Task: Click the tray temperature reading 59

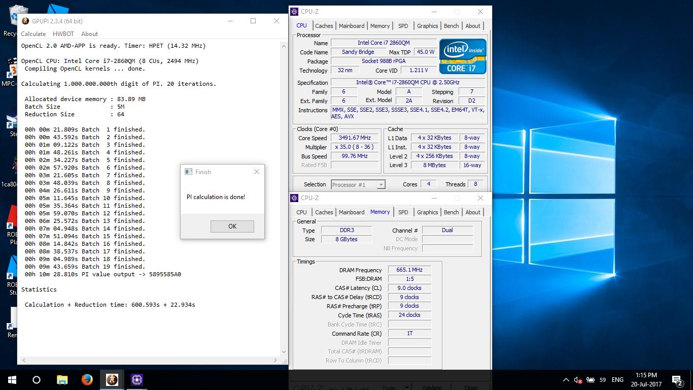Action: click(603, 379)
